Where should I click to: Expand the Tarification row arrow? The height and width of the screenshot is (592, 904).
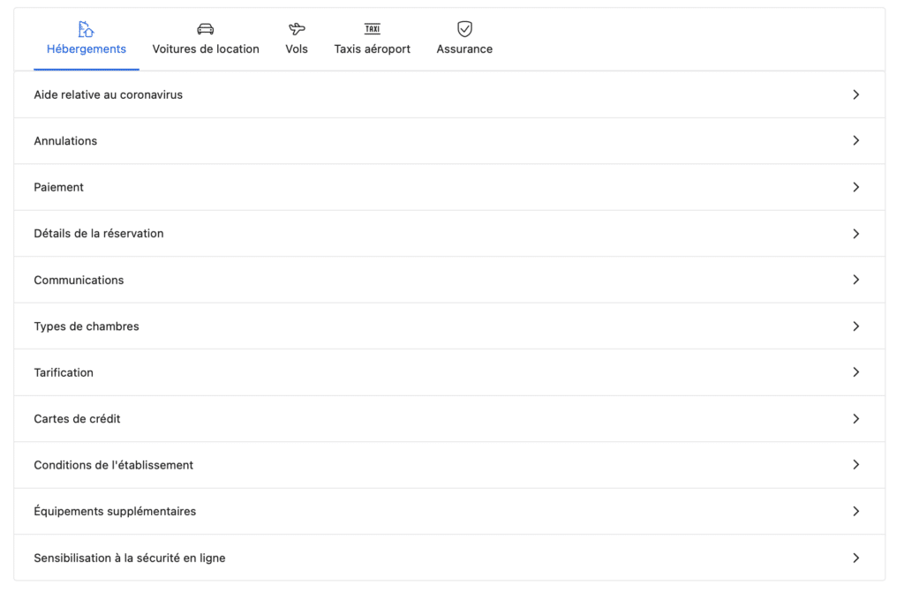pos(855,372)
